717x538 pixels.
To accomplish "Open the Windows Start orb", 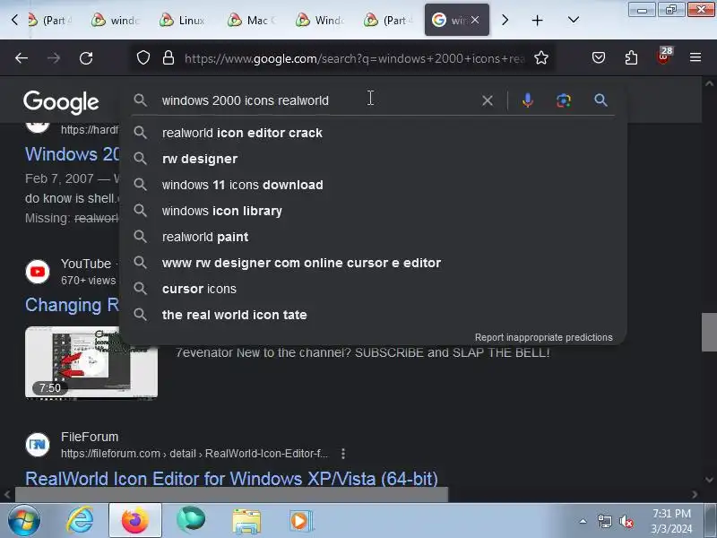I will click(x=23, y=521).
